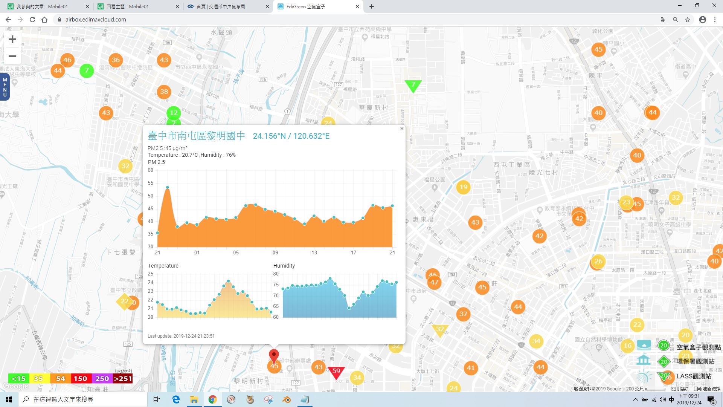Open the orange marker 37
723x407 pixels.
pyautogui.click(x=463, y=314)
